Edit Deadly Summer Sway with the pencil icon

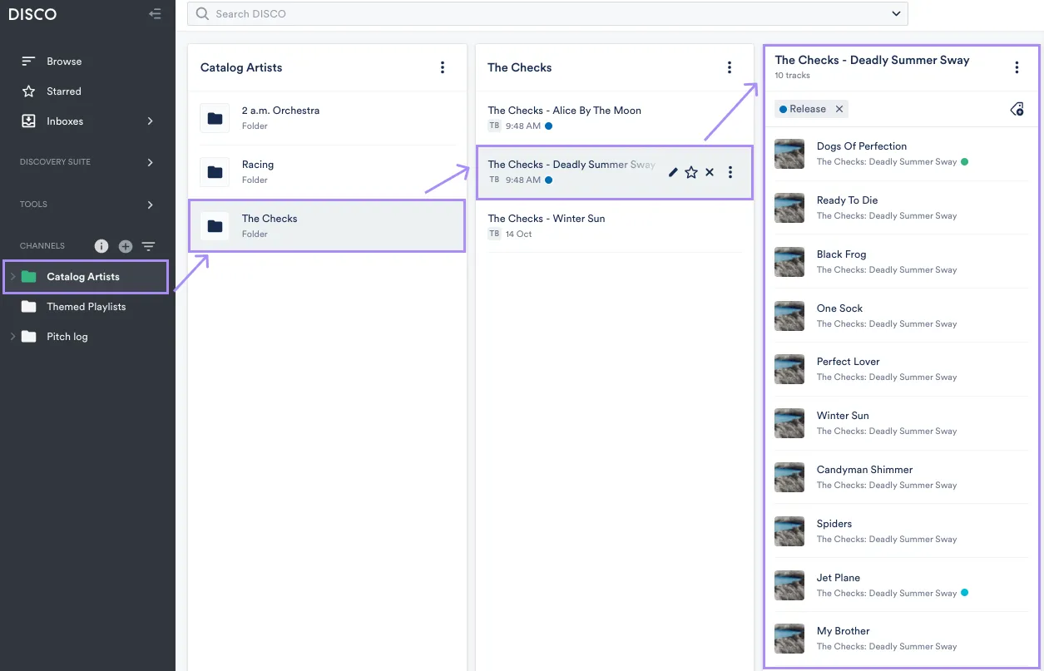(x=672, y=172)
